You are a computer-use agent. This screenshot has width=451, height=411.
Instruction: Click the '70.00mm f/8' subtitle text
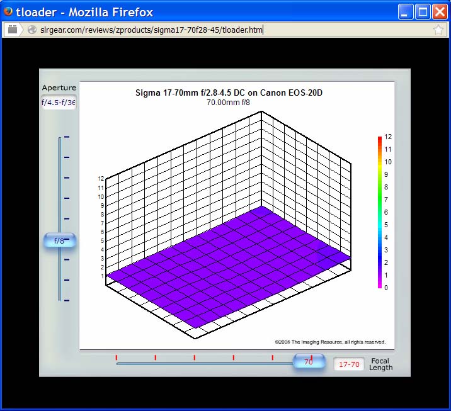tap(228, 103)
